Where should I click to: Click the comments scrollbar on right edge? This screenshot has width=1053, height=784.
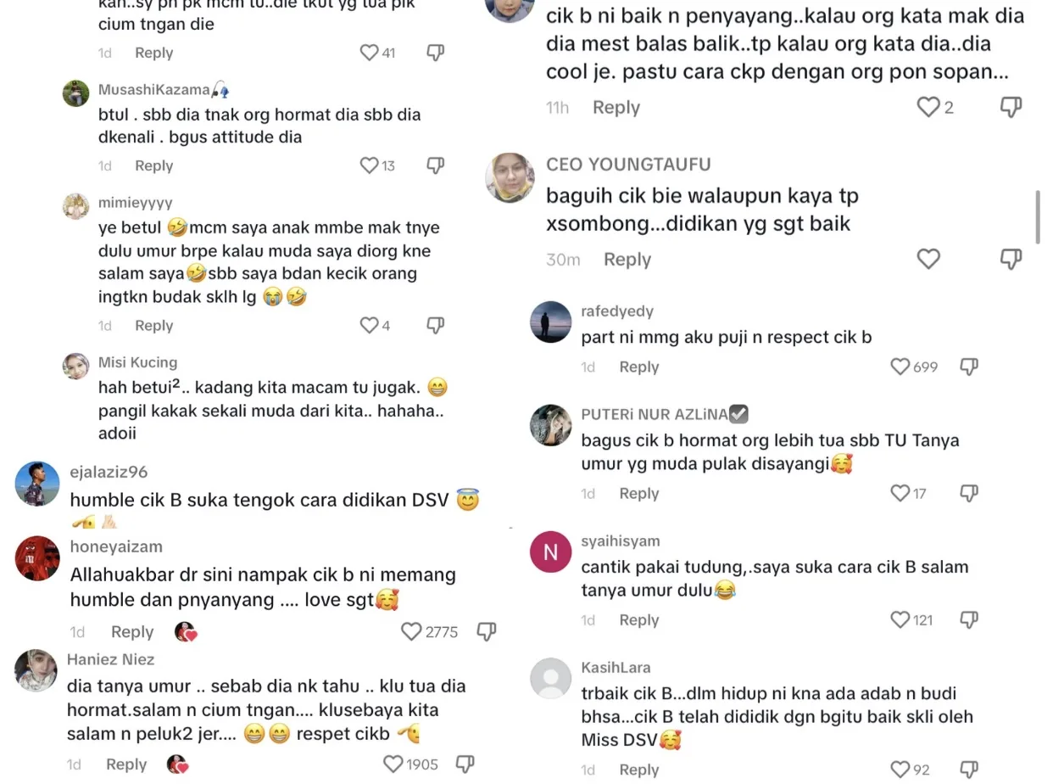(1038, 217)
